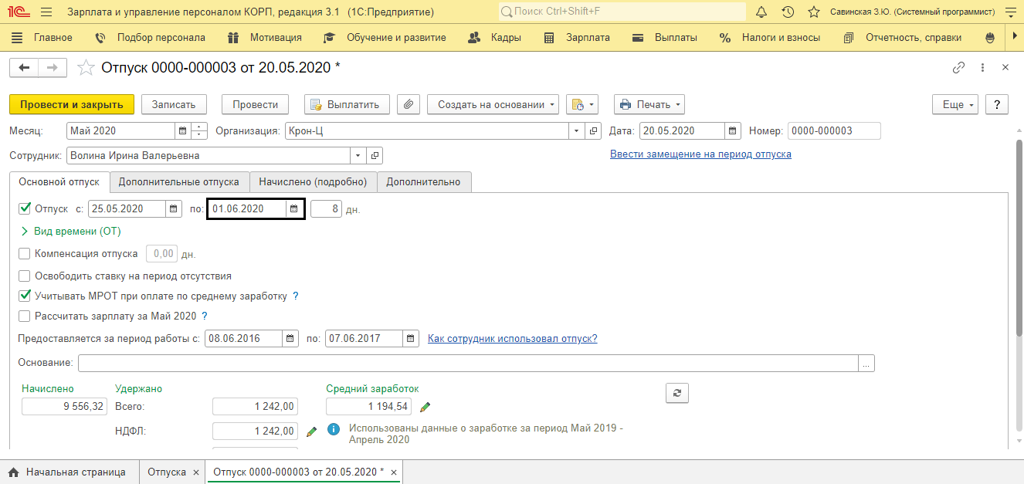This screenshot has height=484, width=1024.
Task: Open link Как сотрудник использовал отпуск?
Action: tap(513, 338)
